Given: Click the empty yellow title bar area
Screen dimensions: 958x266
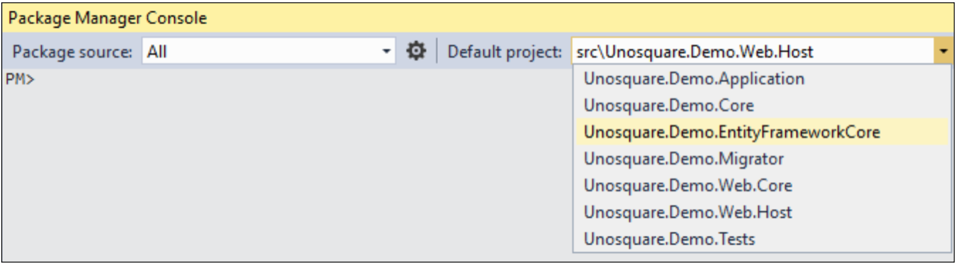Looking at the screenshot, I should 564,18.
